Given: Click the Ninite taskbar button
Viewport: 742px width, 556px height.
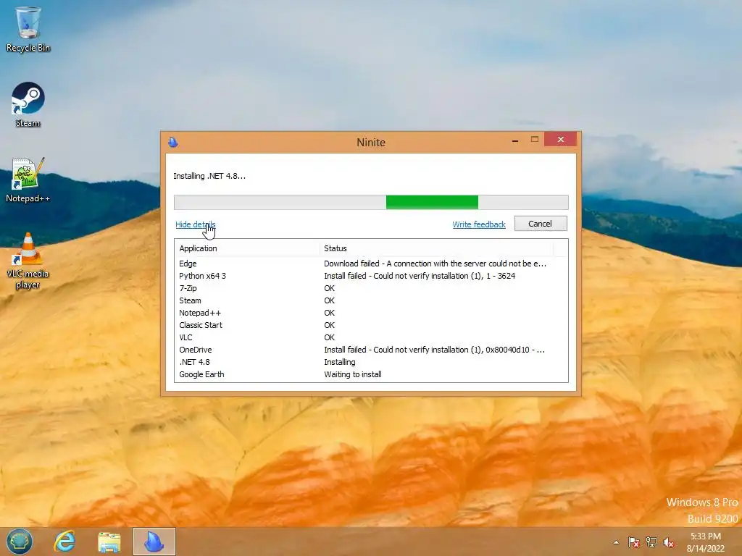Looking at the screenshot, I should (154, 542).
